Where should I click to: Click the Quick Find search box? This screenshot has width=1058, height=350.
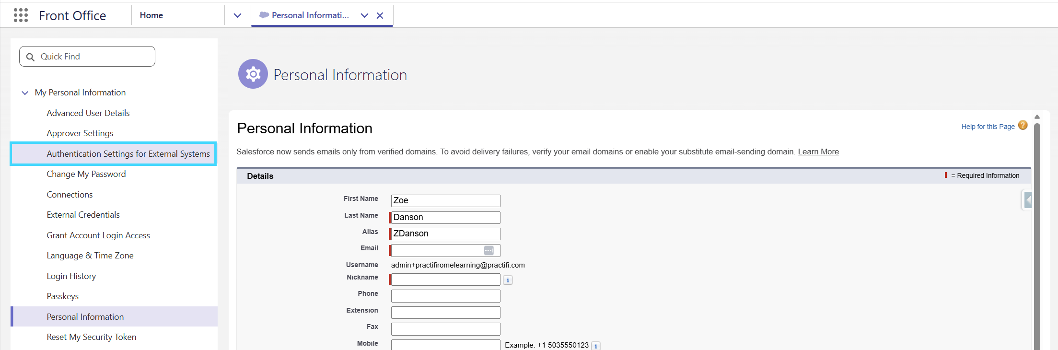point(87,57)
